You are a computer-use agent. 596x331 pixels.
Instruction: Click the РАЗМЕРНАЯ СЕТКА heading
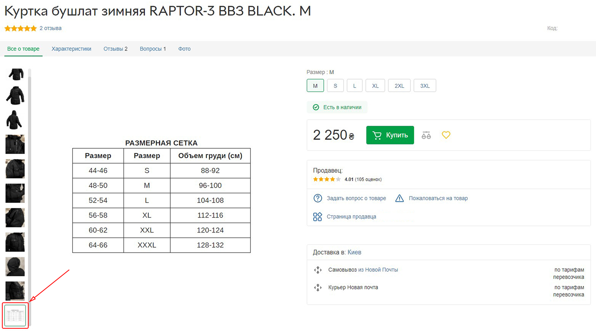[x=162, y=143]
